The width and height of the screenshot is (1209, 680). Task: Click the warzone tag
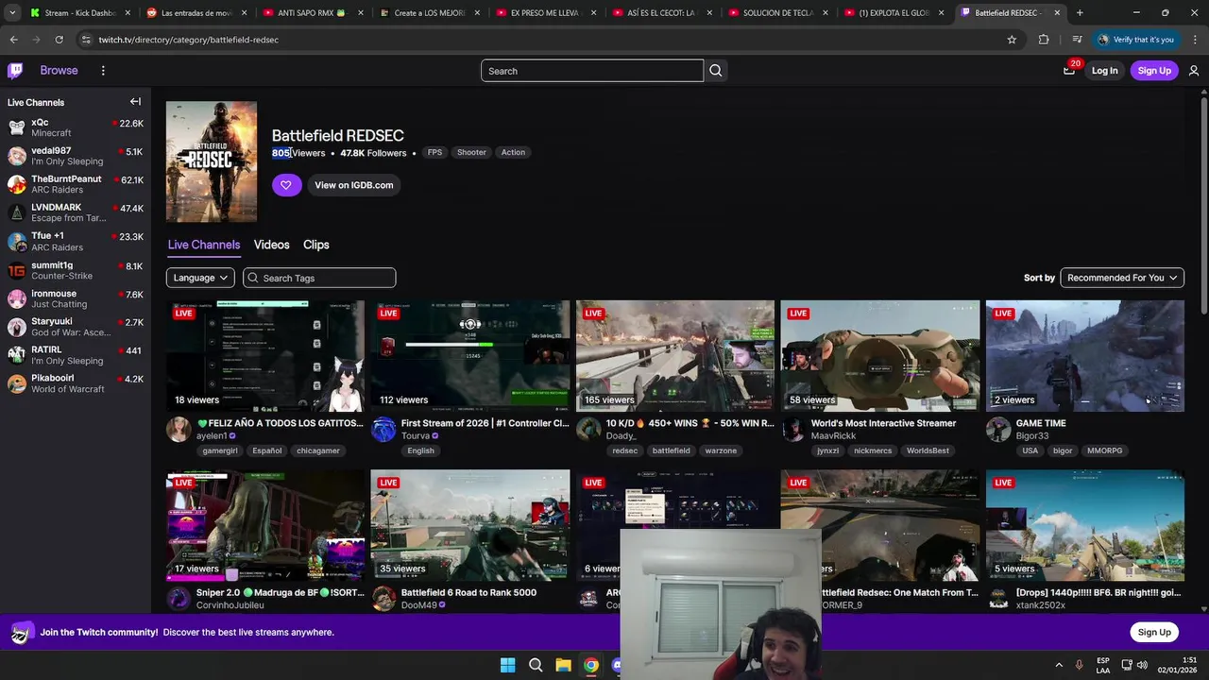721,451
